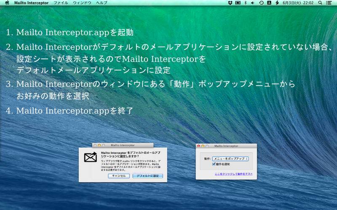
Task: Open the ファイル menu
Action: [61, 3]
